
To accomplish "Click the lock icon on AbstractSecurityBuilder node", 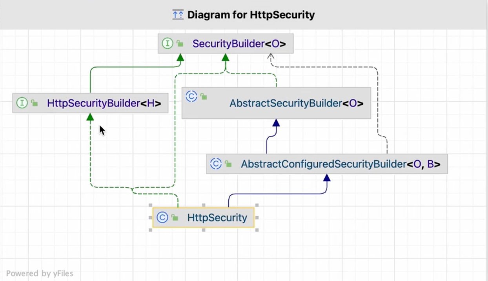I will click(204, 96).
